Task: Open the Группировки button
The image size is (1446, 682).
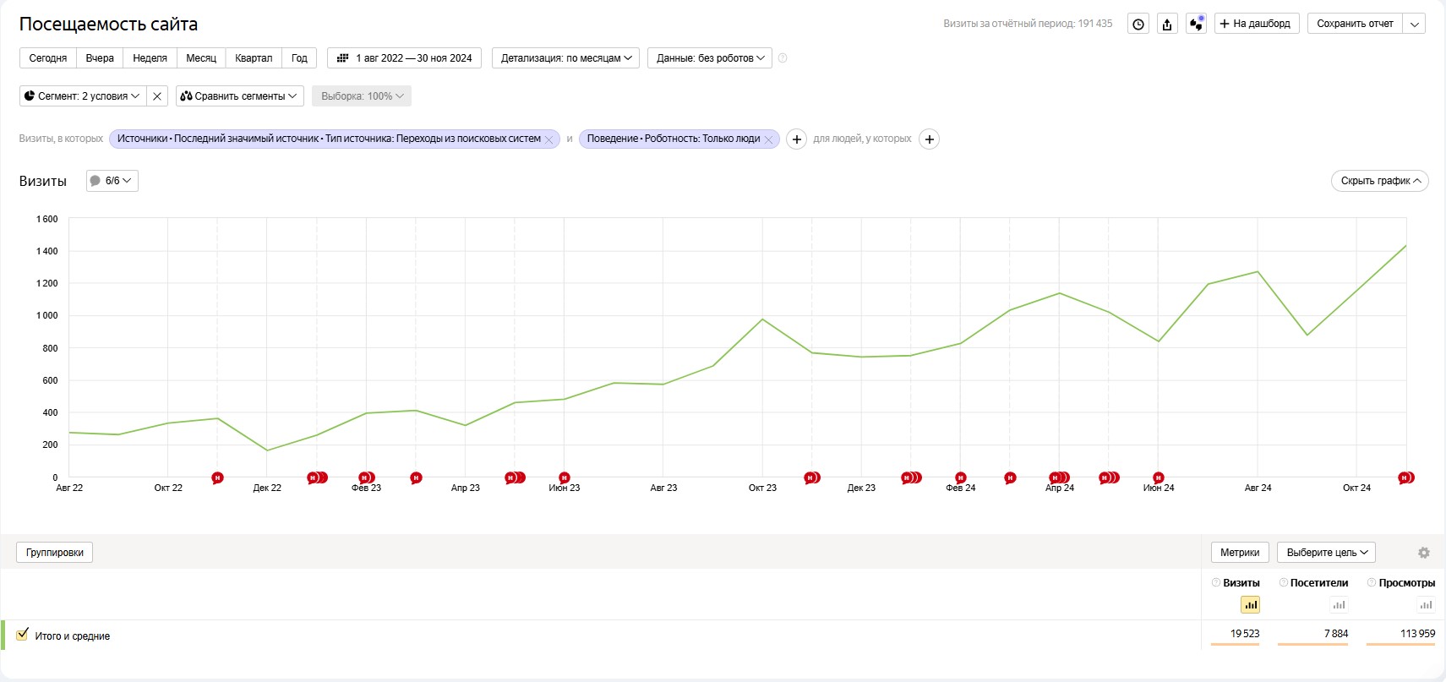Action: (x=55, y=553)
